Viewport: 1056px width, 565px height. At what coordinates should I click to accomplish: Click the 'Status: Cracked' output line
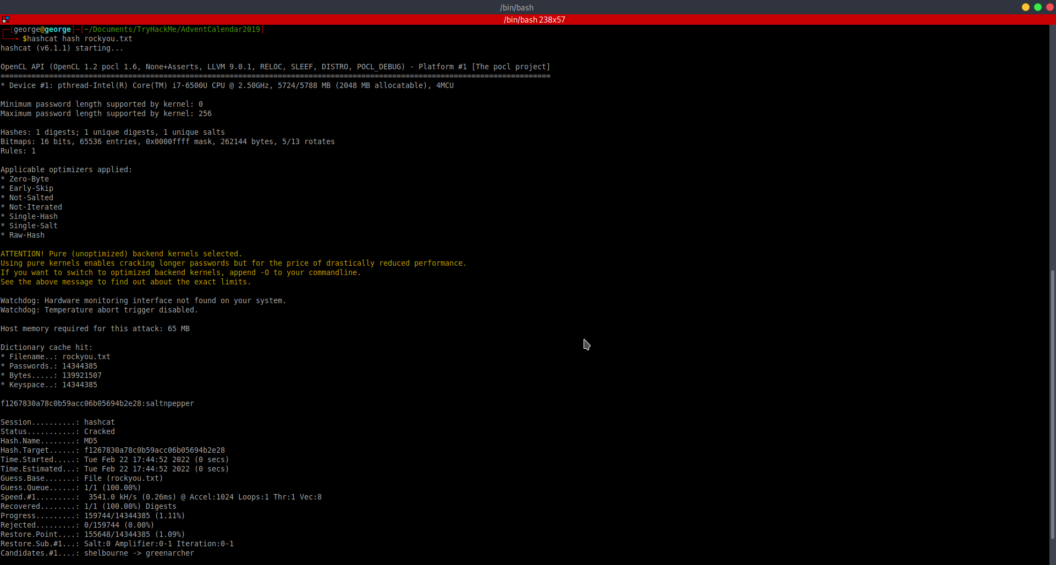click(x=58, y=432)
